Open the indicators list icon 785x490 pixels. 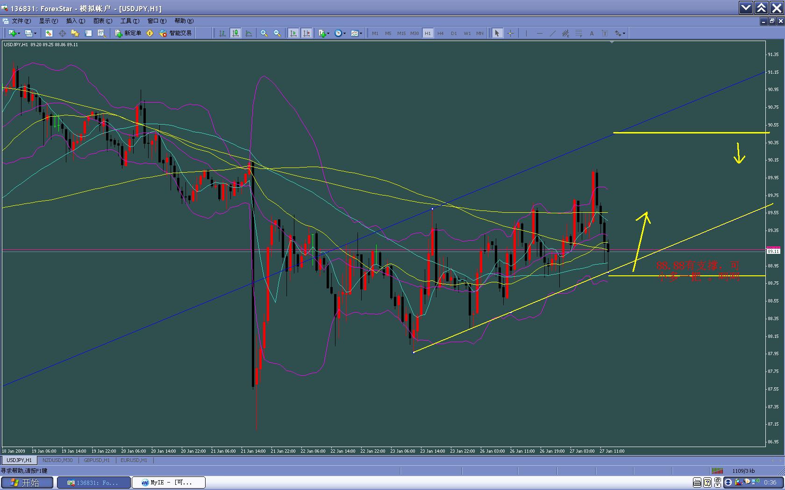click(x=322, y=33)
